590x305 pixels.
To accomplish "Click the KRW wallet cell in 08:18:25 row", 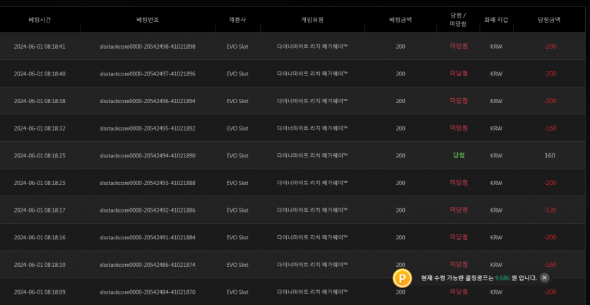I will (x=496, y=155).
